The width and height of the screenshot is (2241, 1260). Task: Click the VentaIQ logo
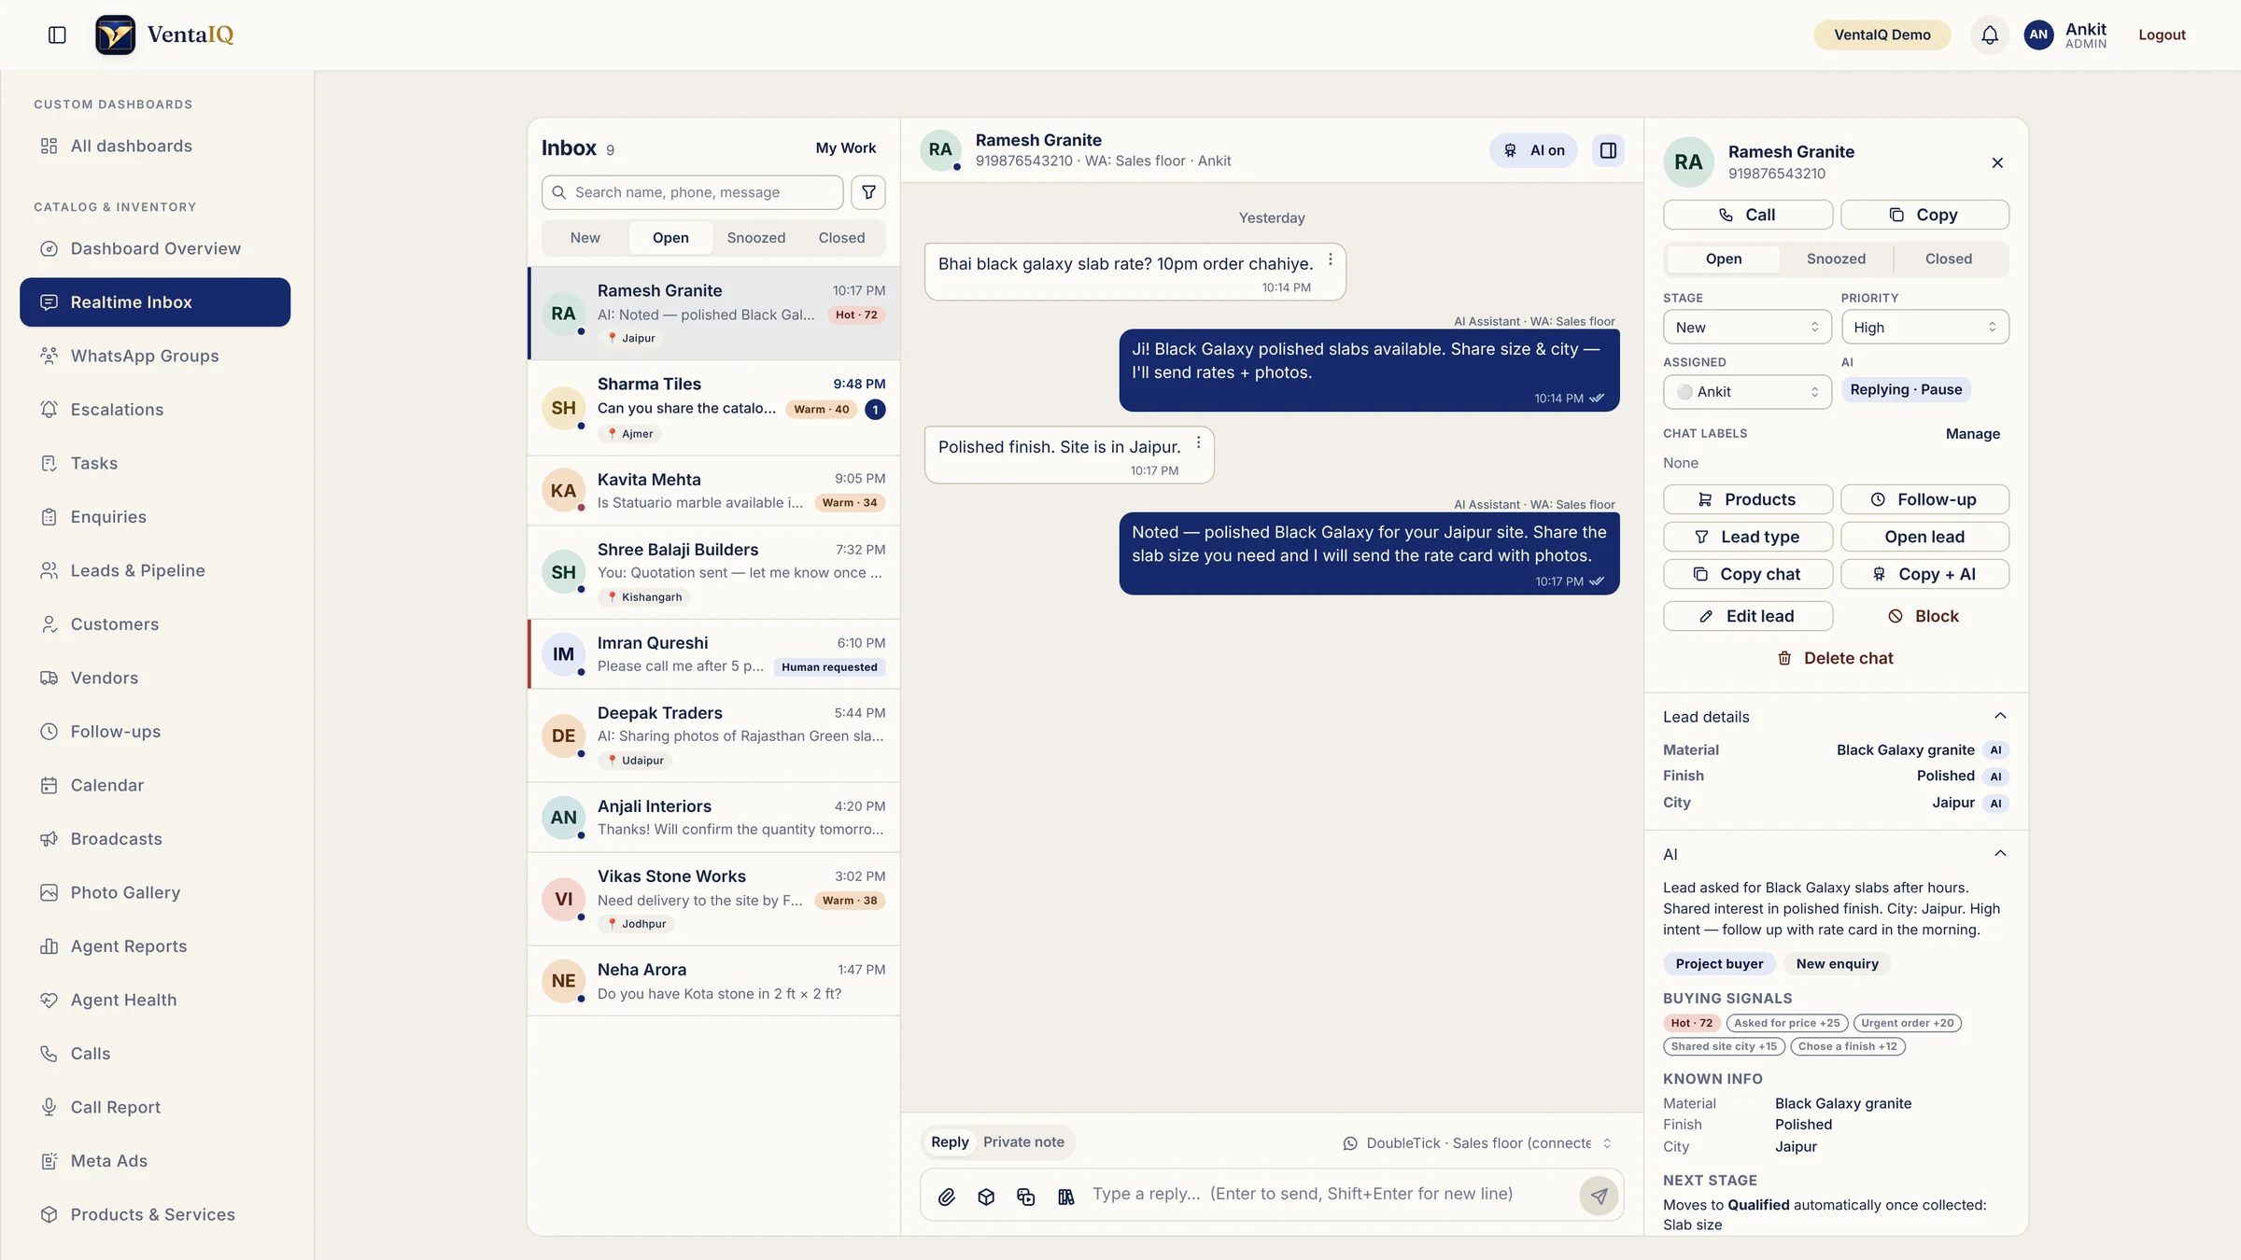(x=164, y=35)
